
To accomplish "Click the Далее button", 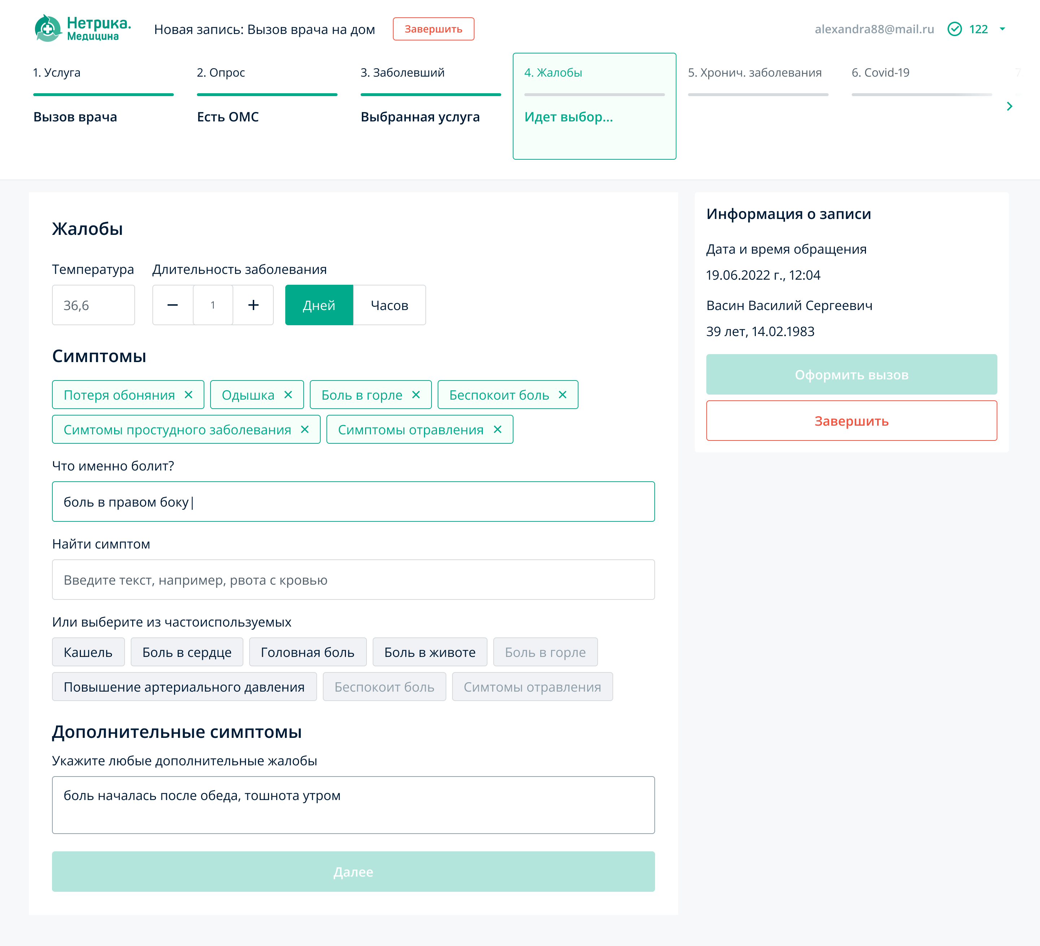I will click(x=354, y=871).
